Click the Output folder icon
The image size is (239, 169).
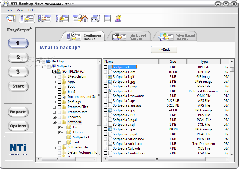[69, 132]
